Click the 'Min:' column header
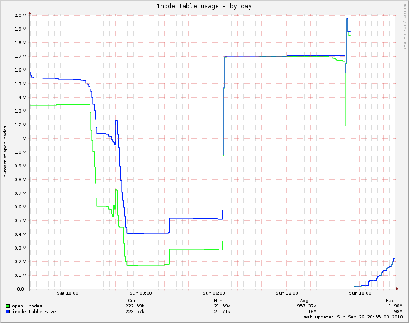The width and height of the screenshot is (409, 323). (219, 301)
